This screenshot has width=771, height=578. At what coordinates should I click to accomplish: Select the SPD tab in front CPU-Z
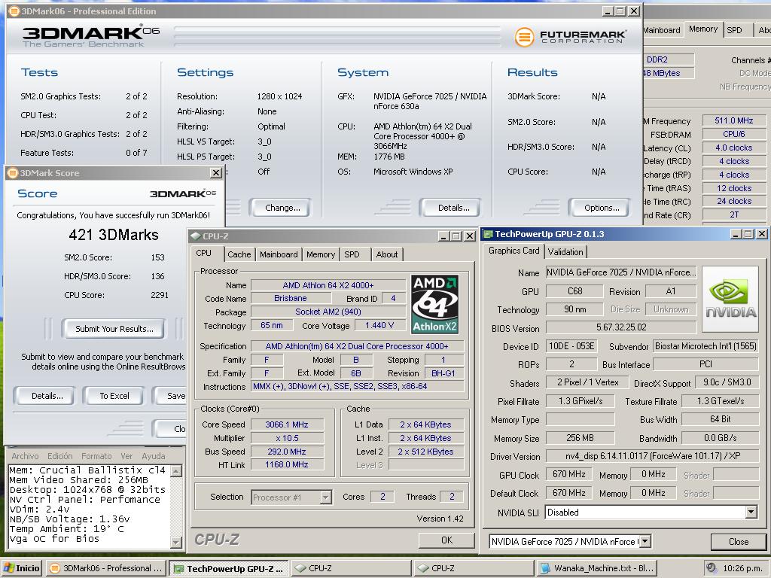click(x=352, y=254)
